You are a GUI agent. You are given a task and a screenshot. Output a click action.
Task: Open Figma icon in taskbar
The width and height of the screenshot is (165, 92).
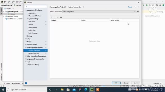tap(80, 90)
